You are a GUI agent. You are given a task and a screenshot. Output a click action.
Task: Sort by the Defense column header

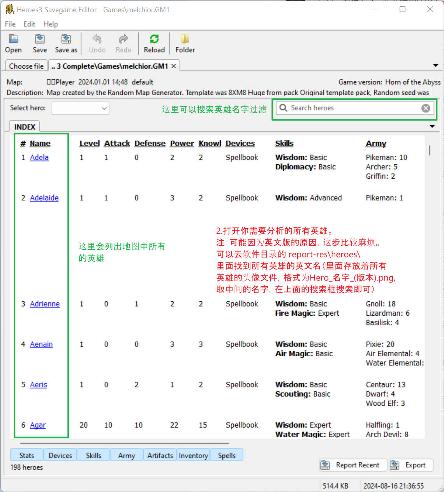[150, 144]
